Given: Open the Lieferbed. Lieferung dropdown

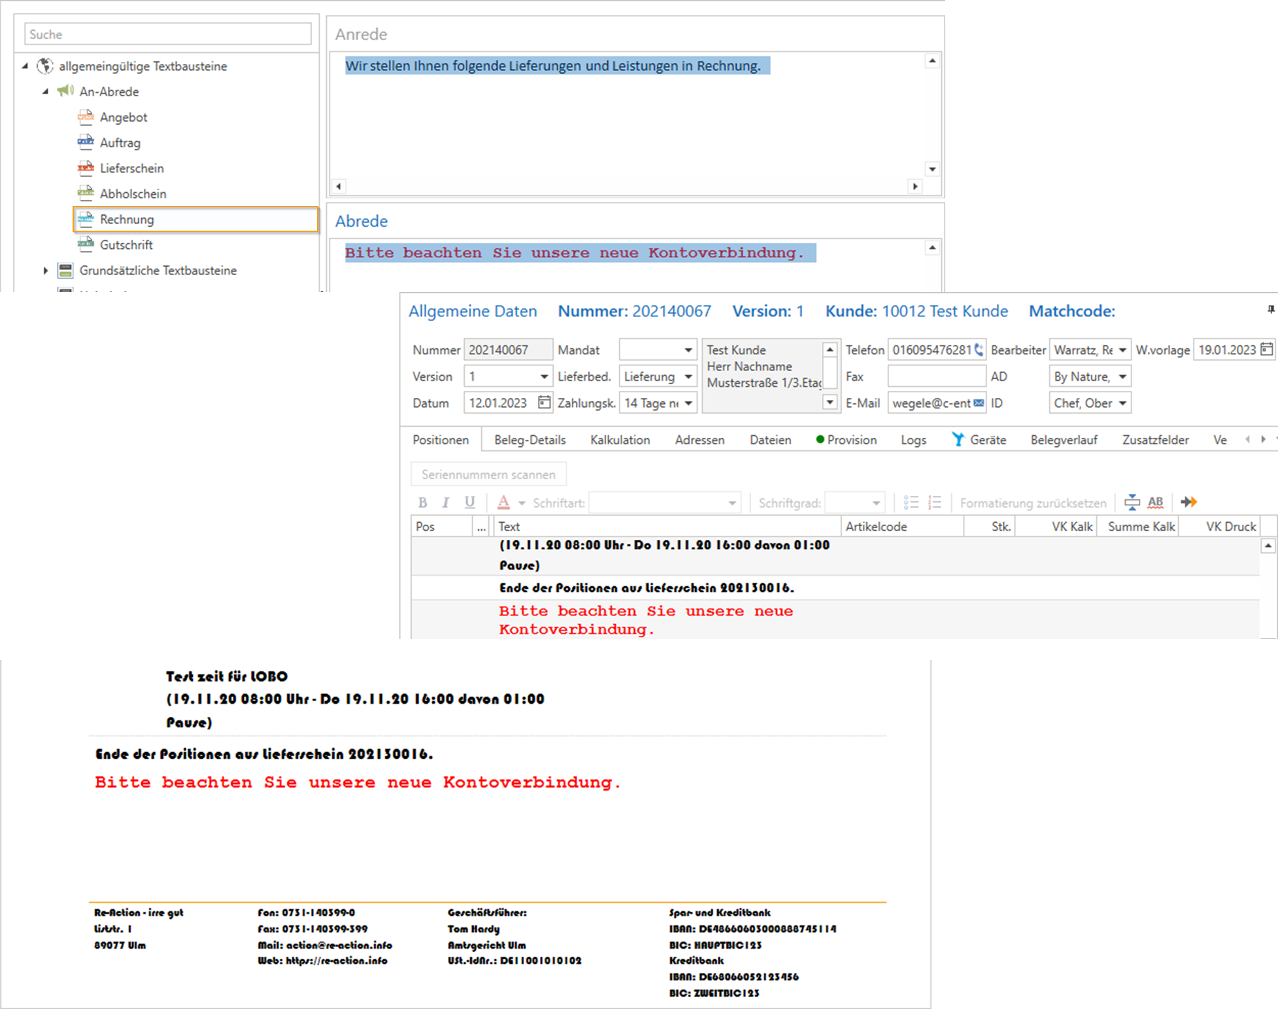Looking at the screenshot, I should click(688, 377).
